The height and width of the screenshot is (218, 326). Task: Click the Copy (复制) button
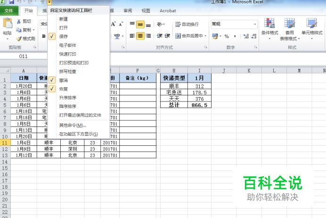24,30
